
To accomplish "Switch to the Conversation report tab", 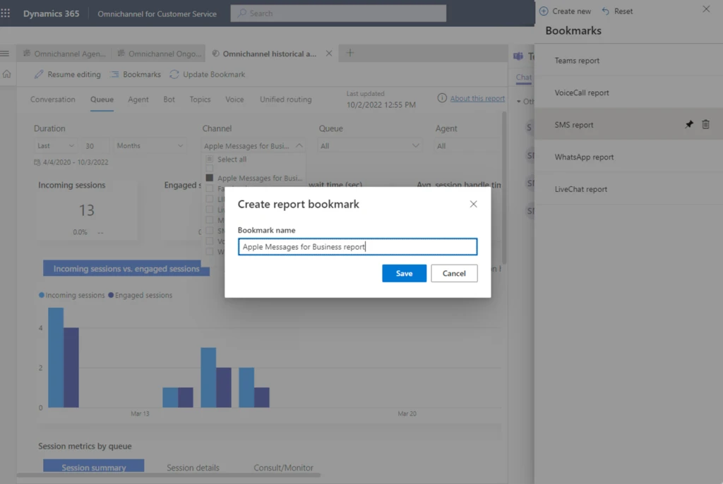I will pyautogui.click(x=52, y=99).
